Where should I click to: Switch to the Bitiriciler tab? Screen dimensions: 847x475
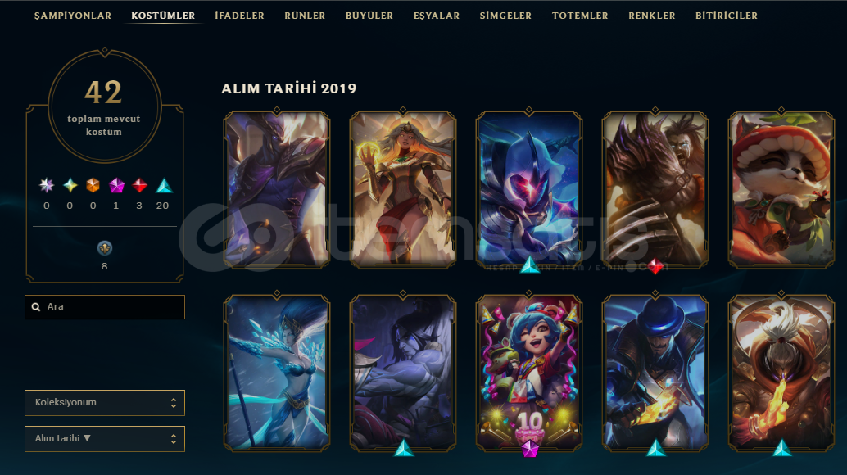click(726, 16)
